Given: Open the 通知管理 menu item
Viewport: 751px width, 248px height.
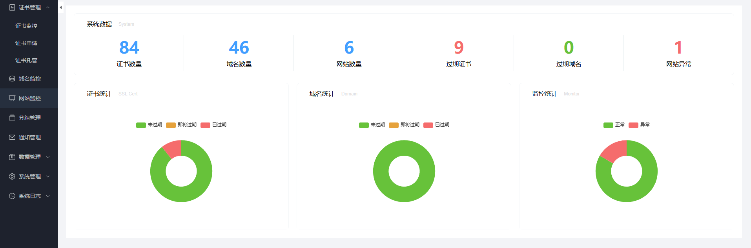Looking at the screenshot, I should (x=29, y=137).
